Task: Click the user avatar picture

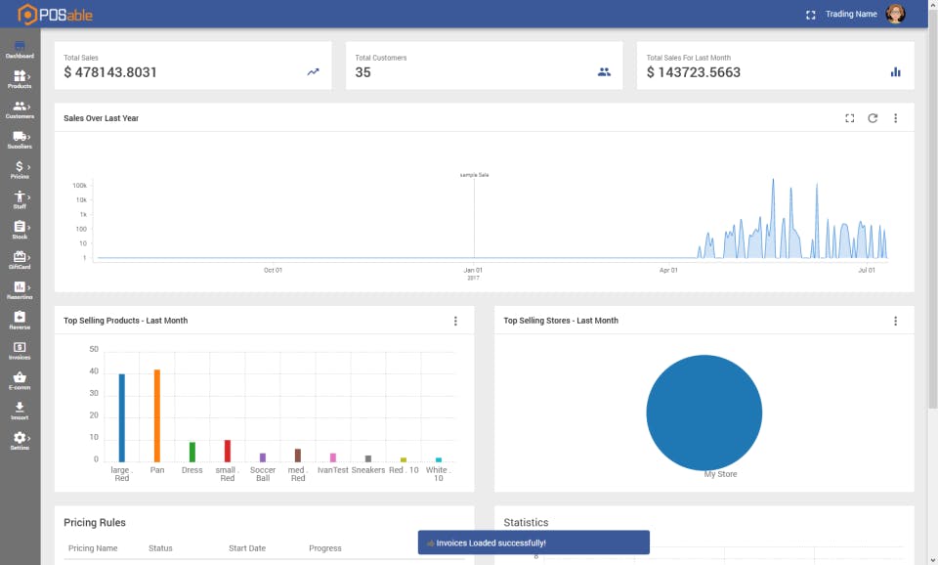Action: (x=896, y=13)
